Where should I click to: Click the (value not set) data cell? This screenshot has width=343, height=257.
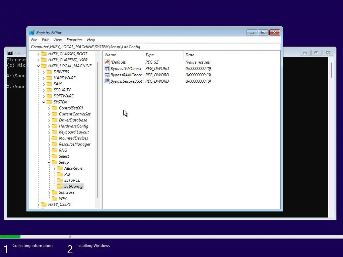coord(198,62)
